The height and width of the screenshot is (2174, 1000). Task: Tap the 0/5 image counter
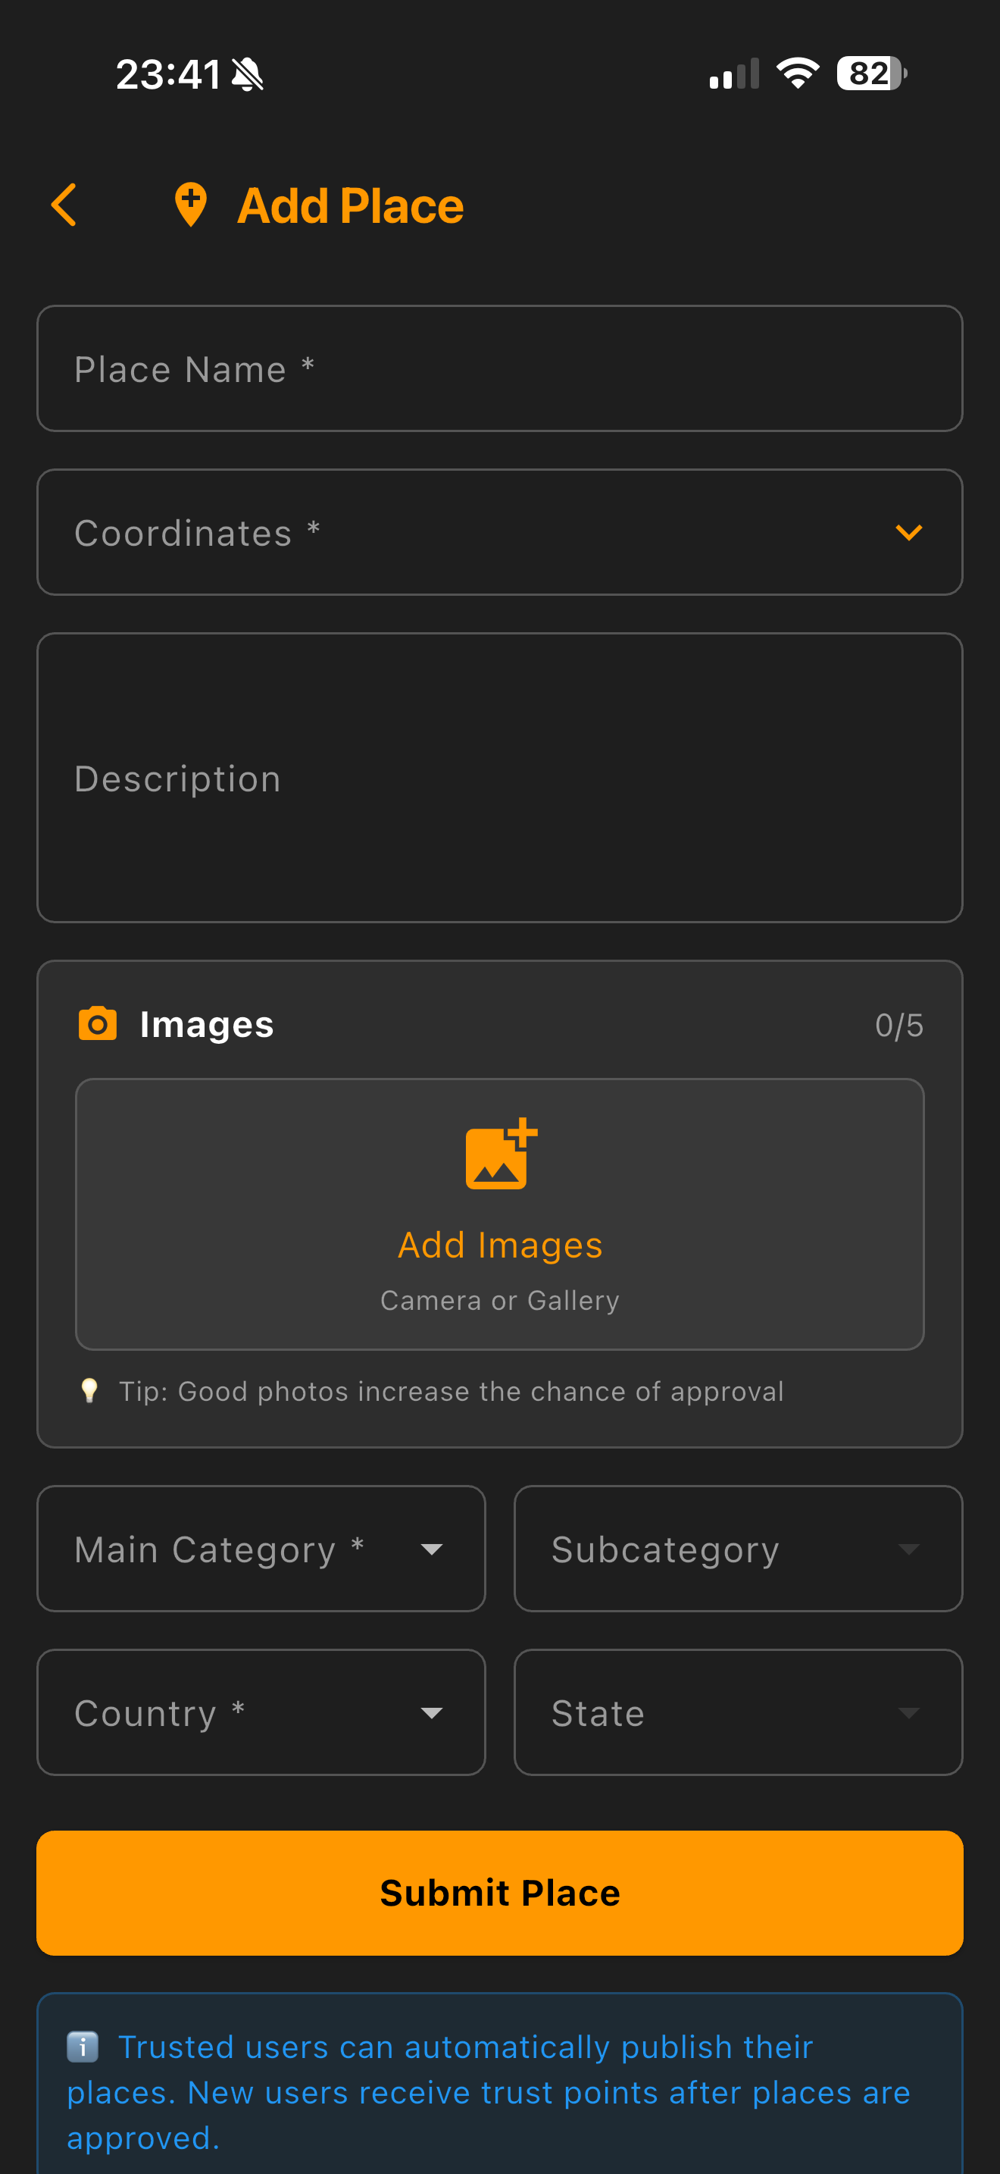click(x=898, y=1026)
